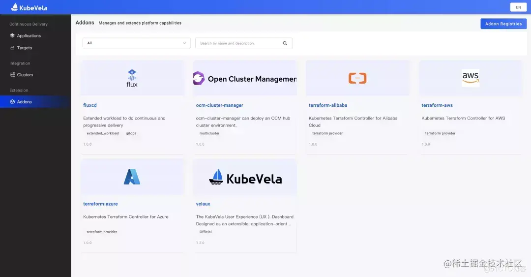Click the Addon Registries button
Screen dimensions: 531x277
click(x=503, y=24)
